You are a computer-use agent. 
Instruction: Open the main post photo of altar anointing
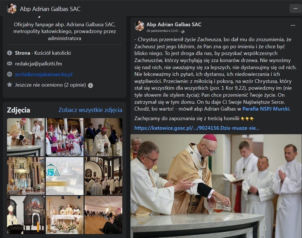click(x=216, y=186)
